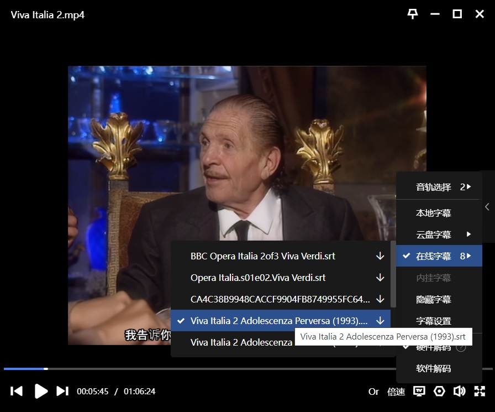Click 隐藏字幕 to hide subtitles

(433, 299)
